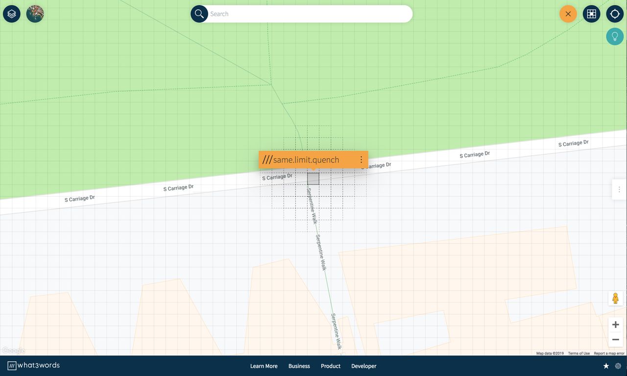
Task: Zoom in with the plus button
Action: tap(616, 325)
